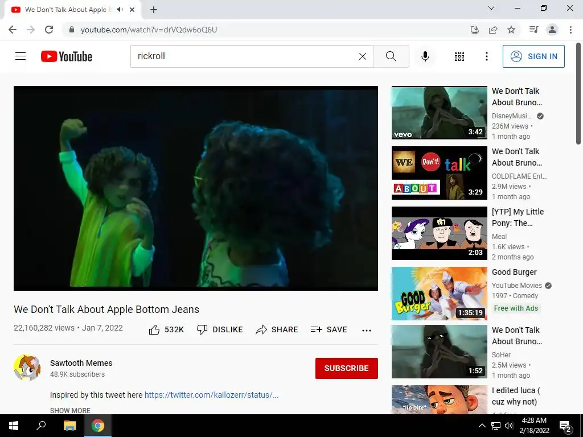Click 'Free with Ads' badge

516,308
